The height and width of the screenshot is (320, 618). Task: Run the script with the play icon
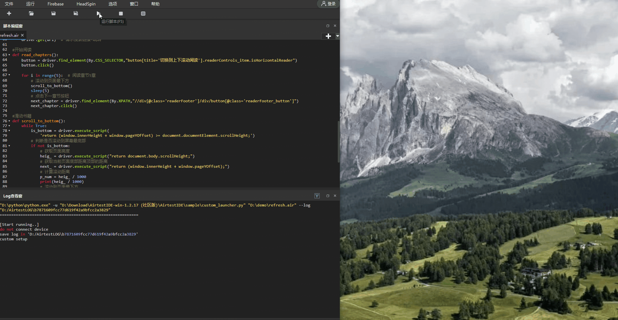[x=98, y=14]
